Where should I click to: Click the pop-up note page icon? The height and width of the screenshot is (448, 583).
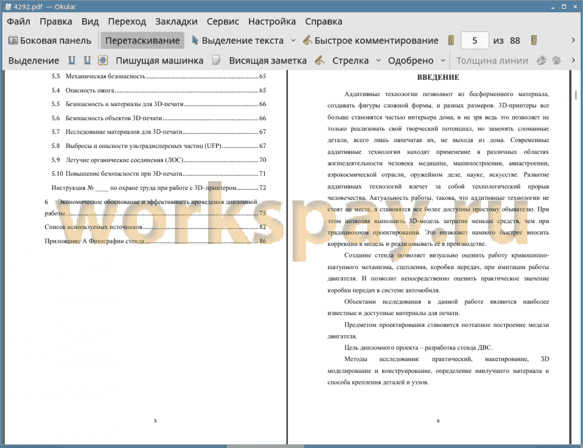click(x=216, y=60)
